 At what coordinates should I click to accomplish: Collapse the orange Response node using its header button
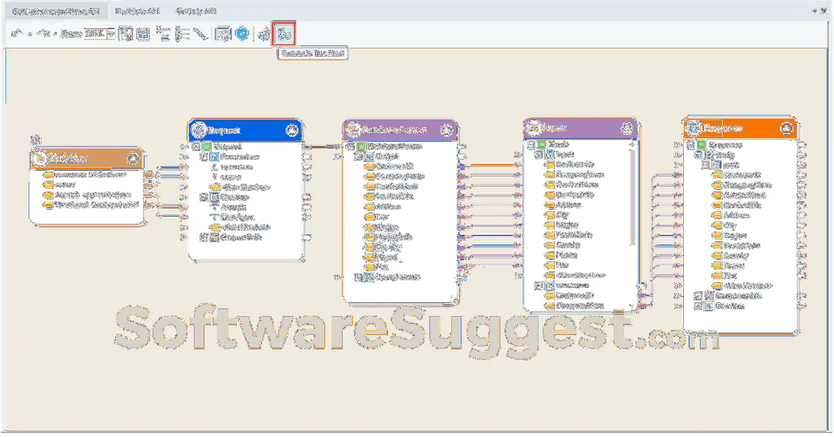[x=786, y=129]
